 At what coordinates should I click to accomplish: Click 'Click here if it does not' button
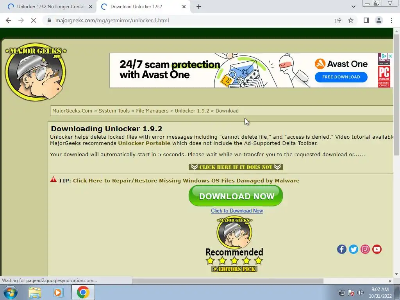click(x=236, y=167)
